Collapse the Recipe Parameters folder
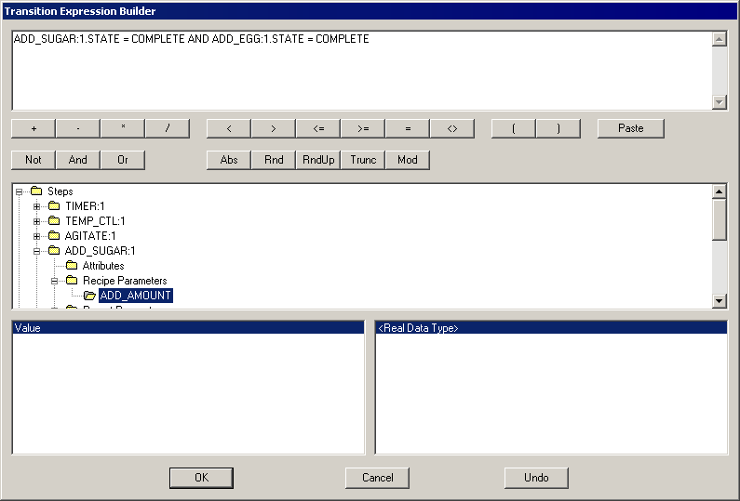740x501 pixels. pyautogui.click(x=55, y=281)
